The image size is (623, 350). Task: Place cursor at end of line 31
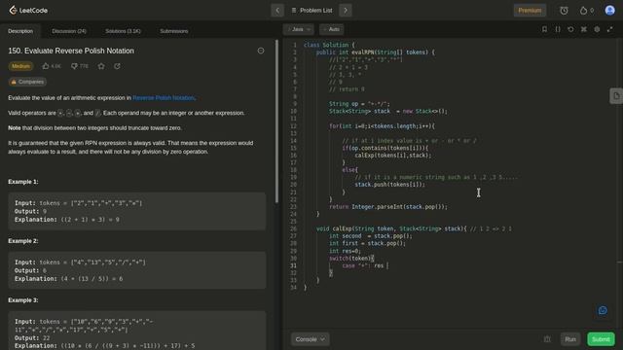pyautogui.click(x=388, y=265)
